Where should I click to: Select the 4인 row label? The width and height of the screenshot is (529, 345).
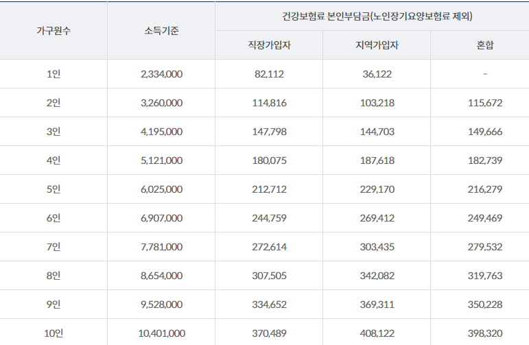tap(54, 160)
